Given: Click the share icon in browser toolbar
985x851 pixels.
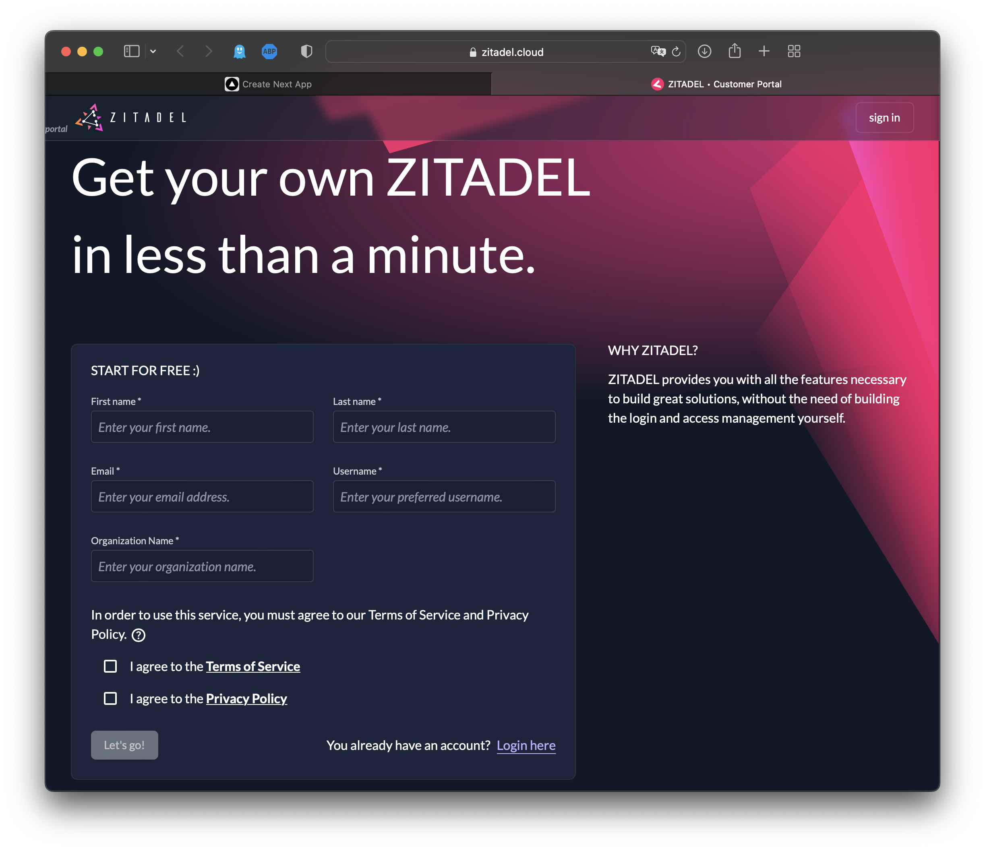Looking at the screenshot, I should [735, 52].
